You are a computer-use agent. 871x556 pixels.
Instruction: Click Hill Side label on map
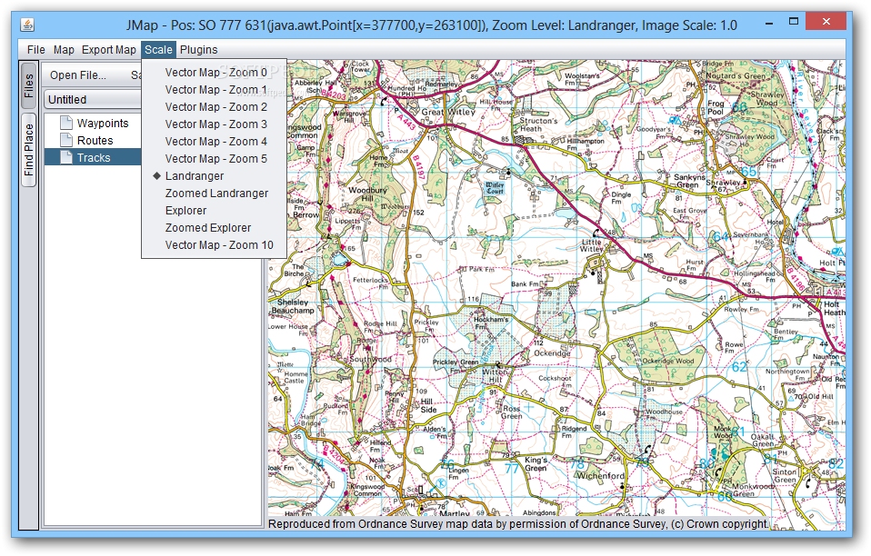coord(427,405)
